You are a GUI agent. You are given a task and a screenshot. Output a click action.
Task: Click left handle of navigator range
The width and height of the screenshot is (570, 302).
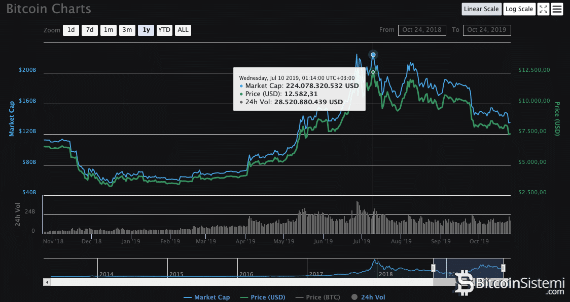(x=433, y=268)
